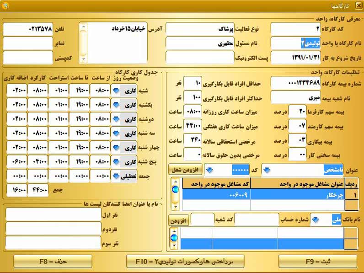
Task: Open day status dropdown for یکشنبه
Action: (116, 105)
